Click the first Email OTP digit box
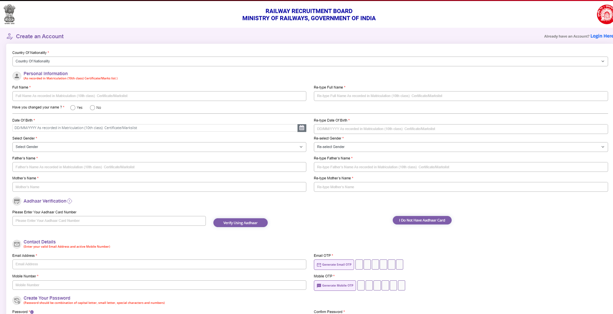Viewport: 613px width, 314px height. point(359,265)
